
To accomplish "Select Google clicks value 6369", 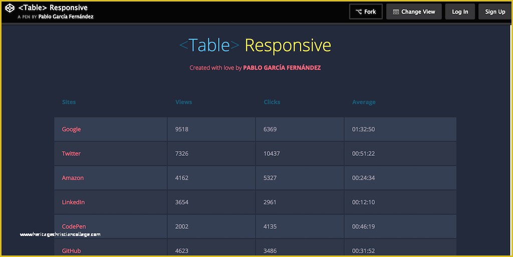I will click(270, 129).
